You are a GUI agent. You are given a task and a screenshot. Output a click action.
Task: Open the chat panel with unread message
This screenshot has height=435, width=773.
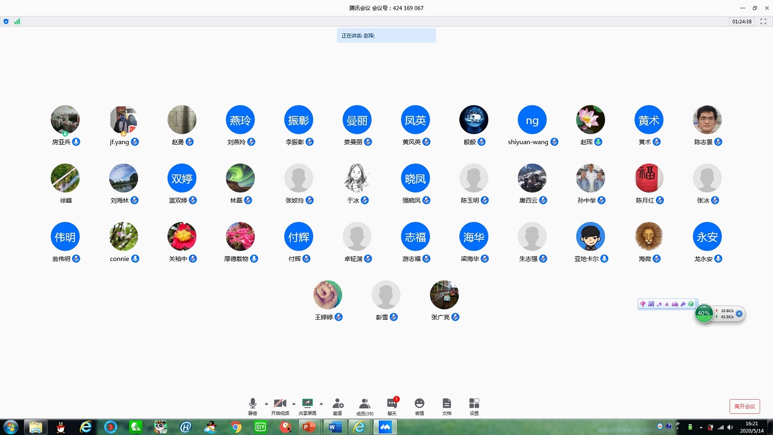pos(392,406)
